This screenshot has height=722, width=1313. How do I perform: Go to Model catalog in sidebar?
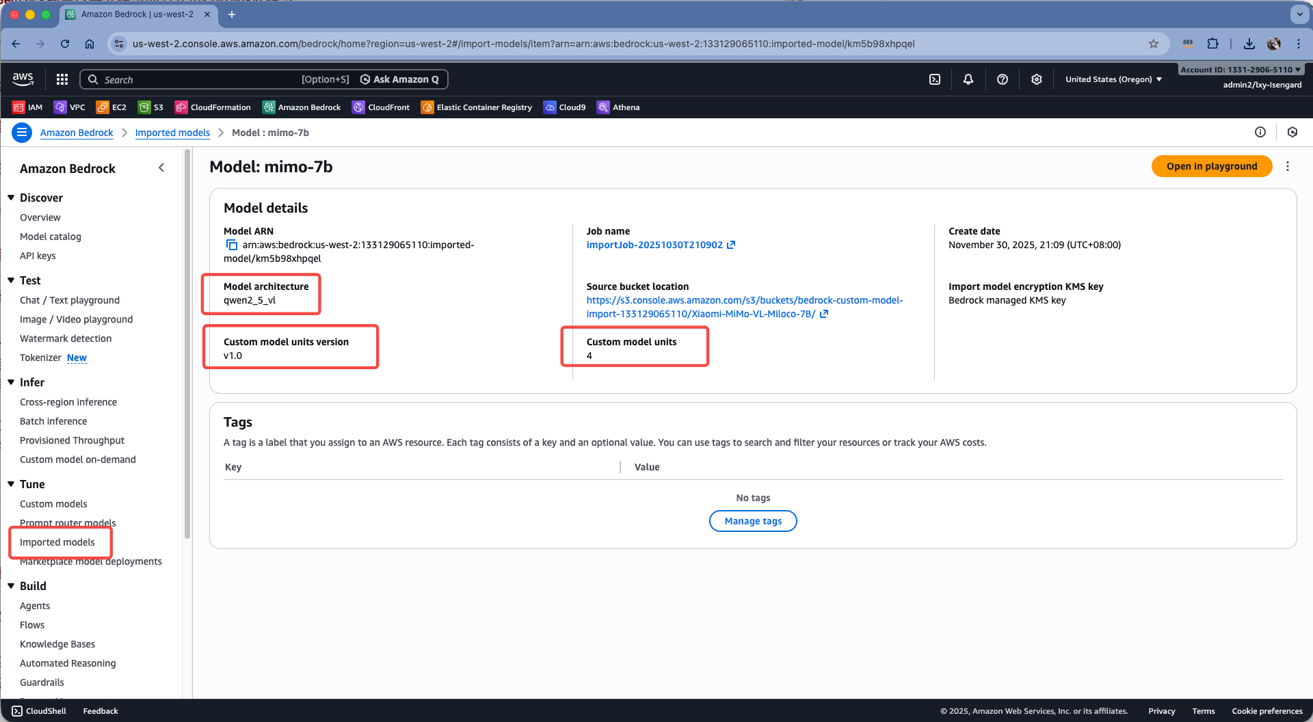point(51,237)
